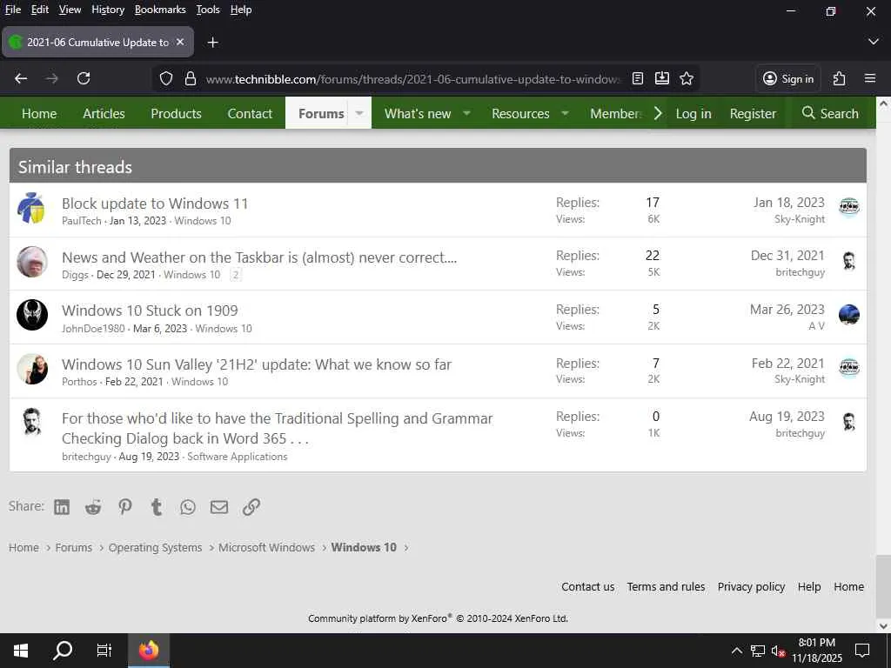Share thread on Pinterest
The height and width of the screenshot is (668, 891).
[125, 507]
